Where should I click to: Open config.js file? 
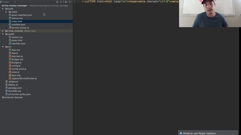tap(16, 66)
